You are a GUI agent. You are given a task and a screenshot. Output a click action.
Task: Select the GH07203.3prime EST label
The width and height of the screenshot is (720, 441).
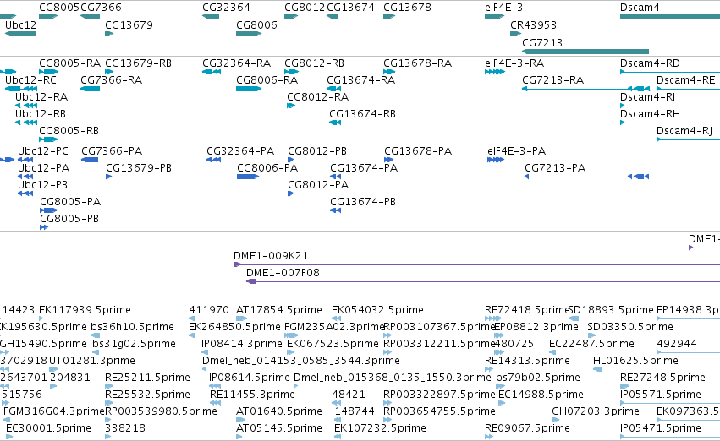[x=596, y=411]
